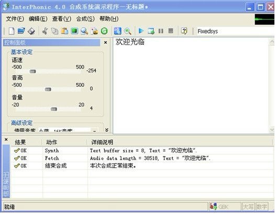Screen dimensions: 276x214
Task: Click the 详细说明 column header
Action: pyautogui.click(x=180, y=142)
